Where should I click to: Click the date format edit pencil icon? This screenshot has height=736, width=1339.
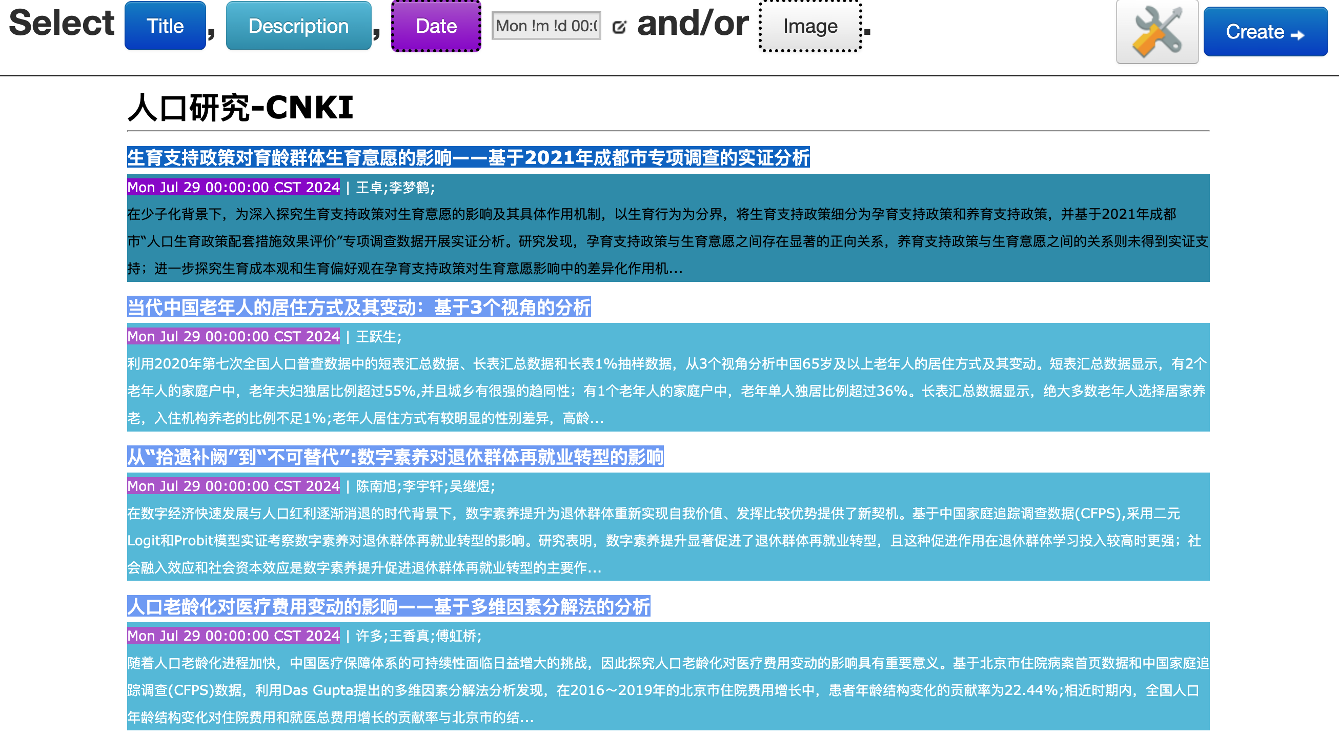pyautogui.click(x=619, y=27)
